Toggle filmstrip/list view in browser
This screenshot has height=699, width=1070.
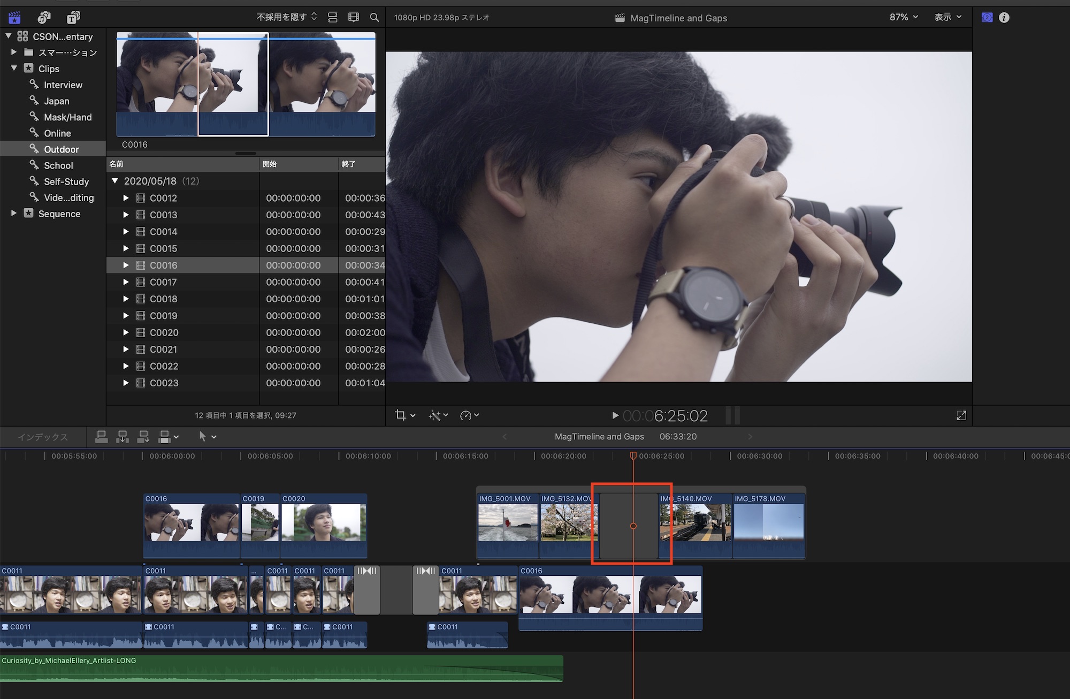(332, 18)
